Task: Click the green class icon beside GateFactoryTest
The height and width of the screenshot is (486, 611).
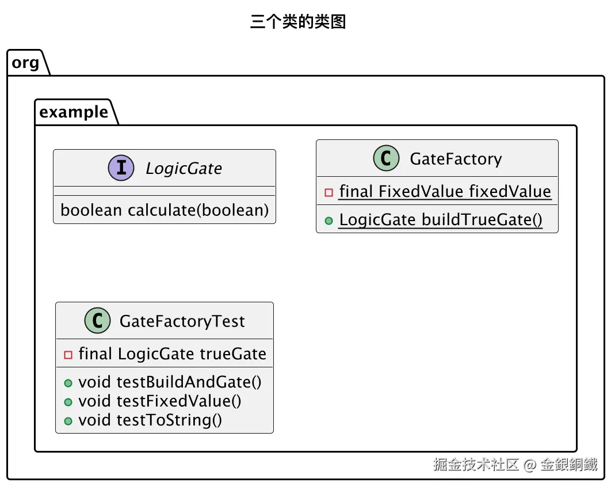Action: 97,321
